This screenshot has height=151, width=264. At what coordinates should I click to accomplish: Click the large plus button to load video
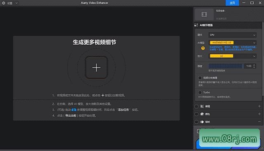point(96,67)
